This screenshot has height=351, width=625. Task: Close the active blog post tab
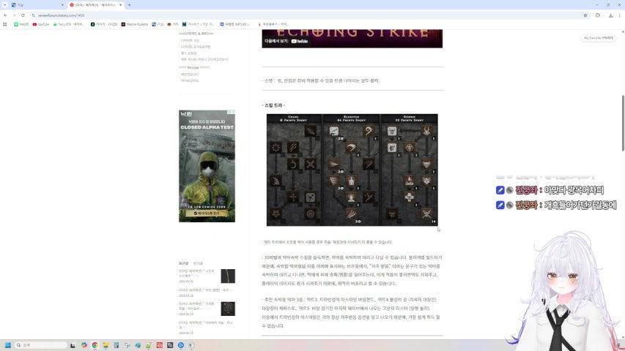120,5
